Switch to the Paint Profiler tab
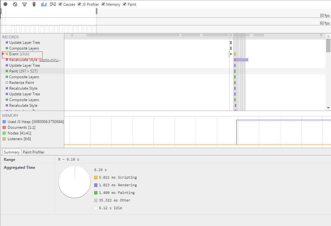The height and width of the screenshot is (226, 331). 34,152
